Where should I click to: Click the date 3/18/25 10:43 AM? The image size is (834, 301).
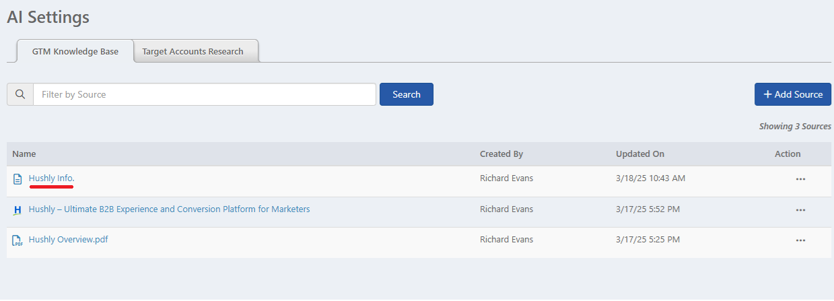[651, 178]
